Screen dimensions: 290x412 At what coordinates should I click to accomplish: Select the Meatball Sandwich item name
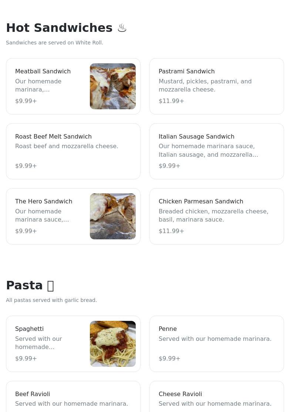(43, 72)
